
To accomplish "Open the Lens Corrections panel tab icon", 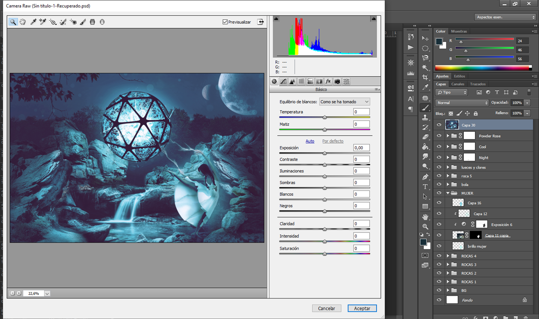I will [x=319, y=81].
